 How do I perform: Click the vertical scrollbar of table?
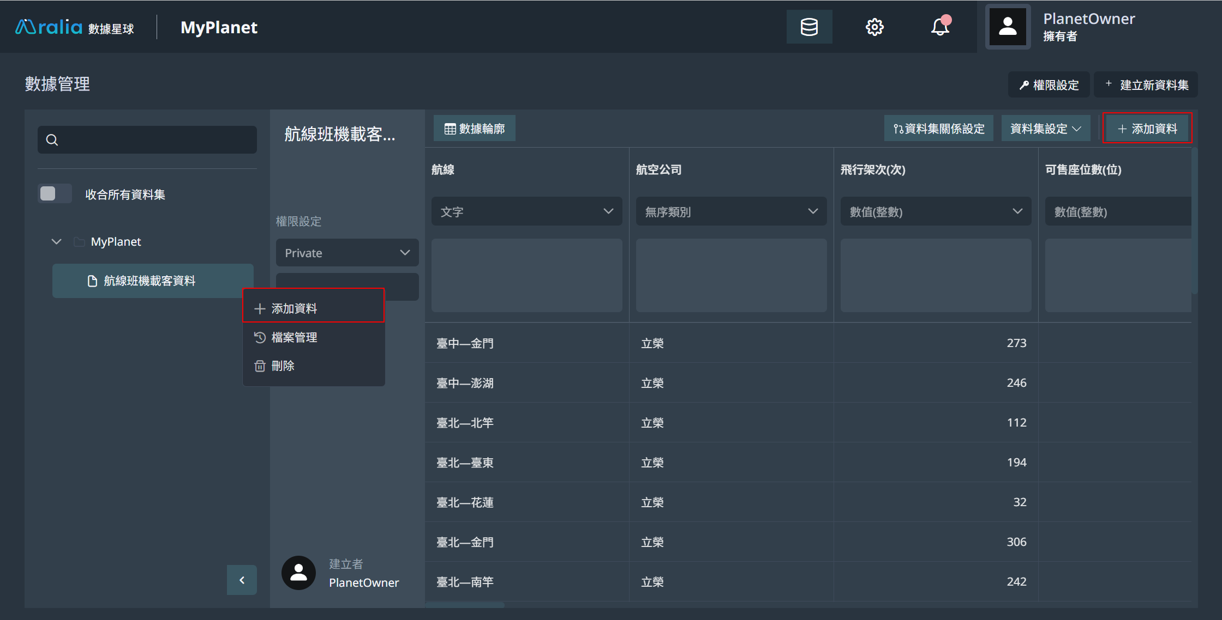1194,221
